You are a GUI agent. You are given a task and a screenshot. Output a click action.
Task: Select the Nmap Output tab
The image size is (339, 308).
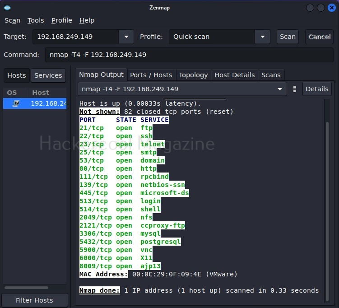(101, 75)
